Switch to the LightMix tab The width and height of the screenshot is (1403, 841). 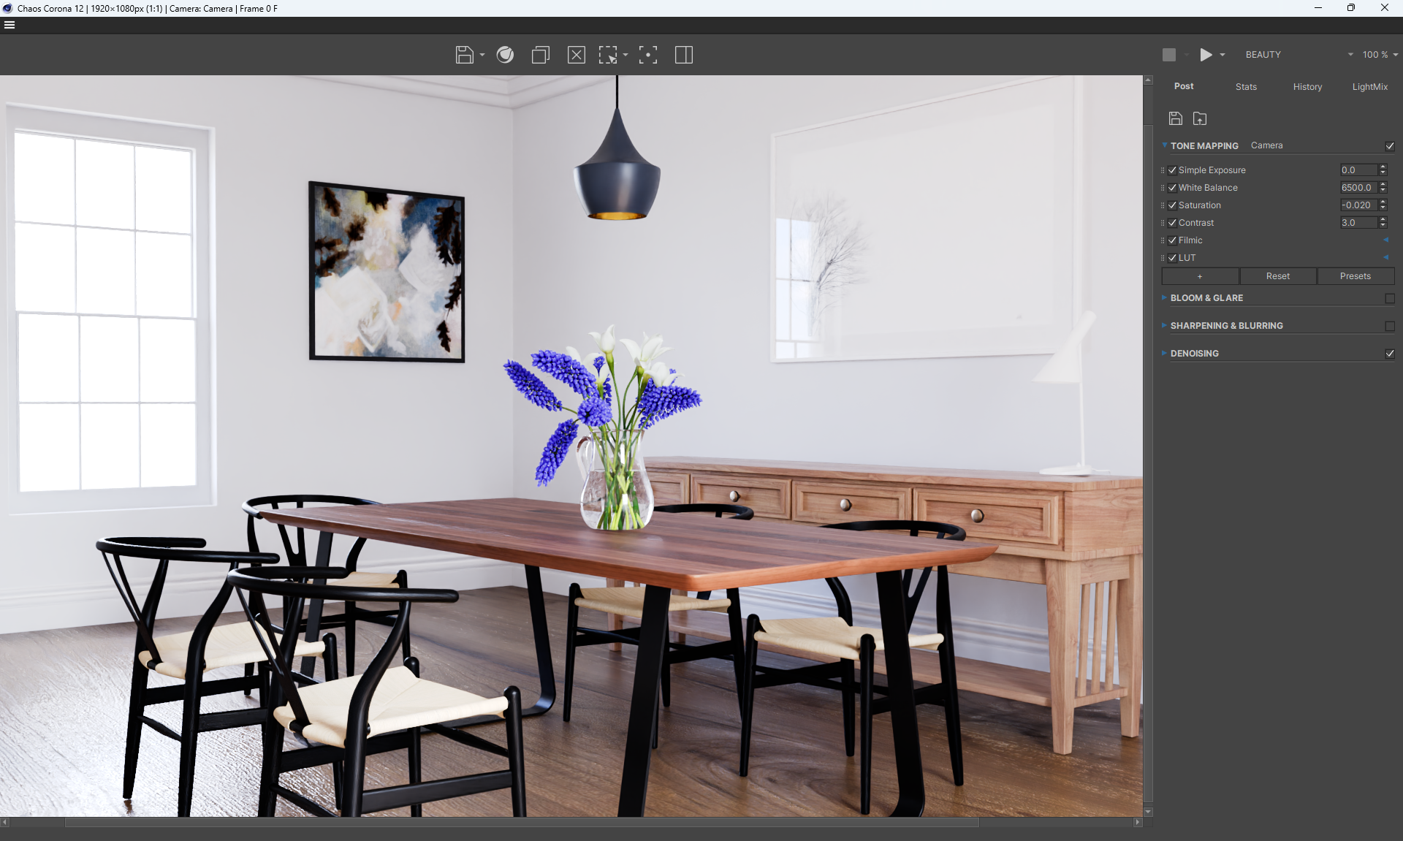[1369, 87]
